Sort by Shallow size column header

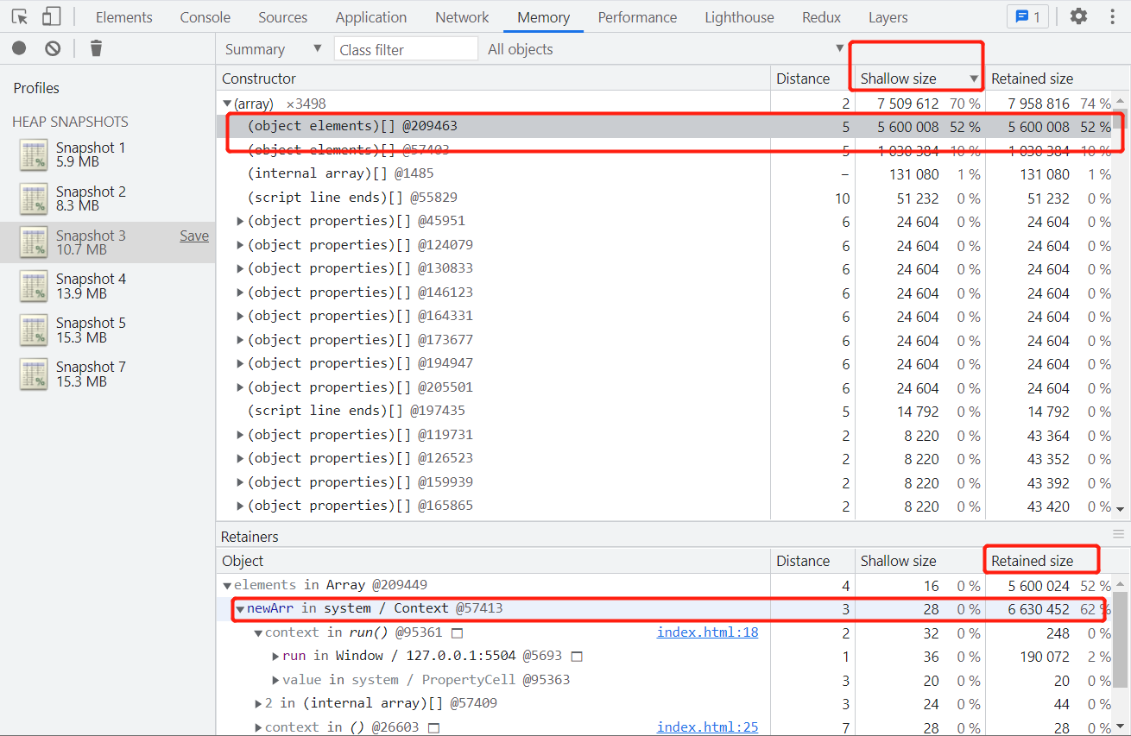(x=919, y=79)
